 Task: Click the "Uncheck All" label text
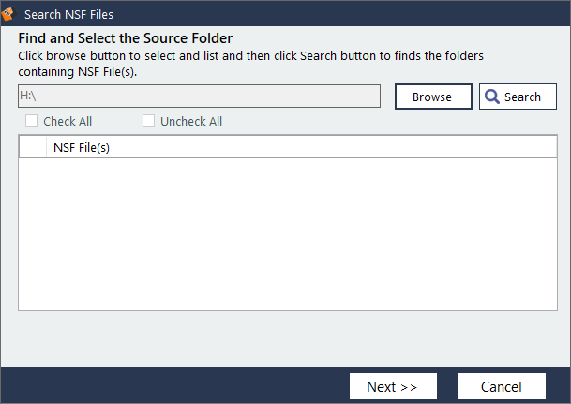pyautogui.click(x=191, y=122)
